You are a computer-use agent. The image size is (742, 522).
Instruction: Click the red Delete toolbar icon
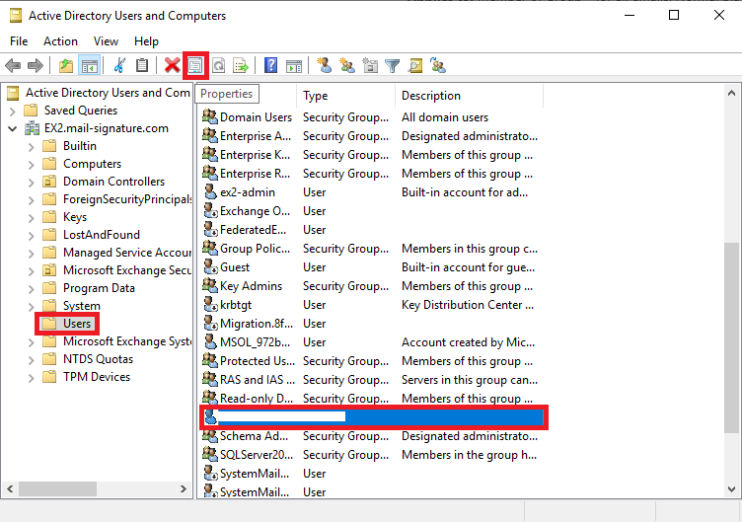tap(173, 66)
